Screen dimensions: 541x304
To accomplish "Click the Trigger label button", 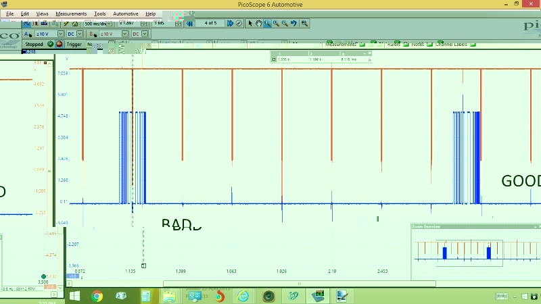I will (74, 45).
